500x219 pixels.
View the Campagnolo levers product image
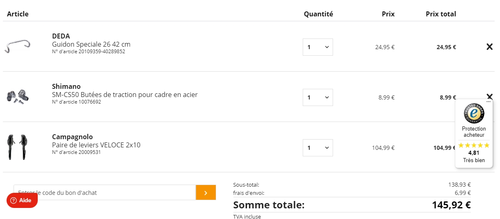(17, 147)
